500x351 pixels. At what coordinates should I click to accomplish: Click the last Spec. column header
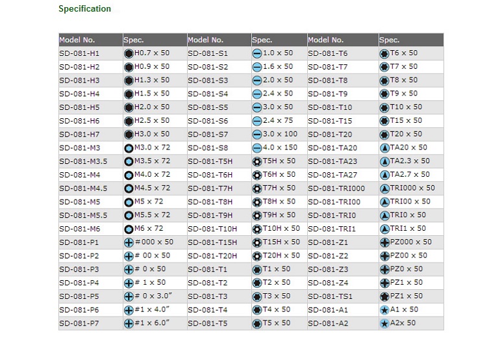pos(389,40)
